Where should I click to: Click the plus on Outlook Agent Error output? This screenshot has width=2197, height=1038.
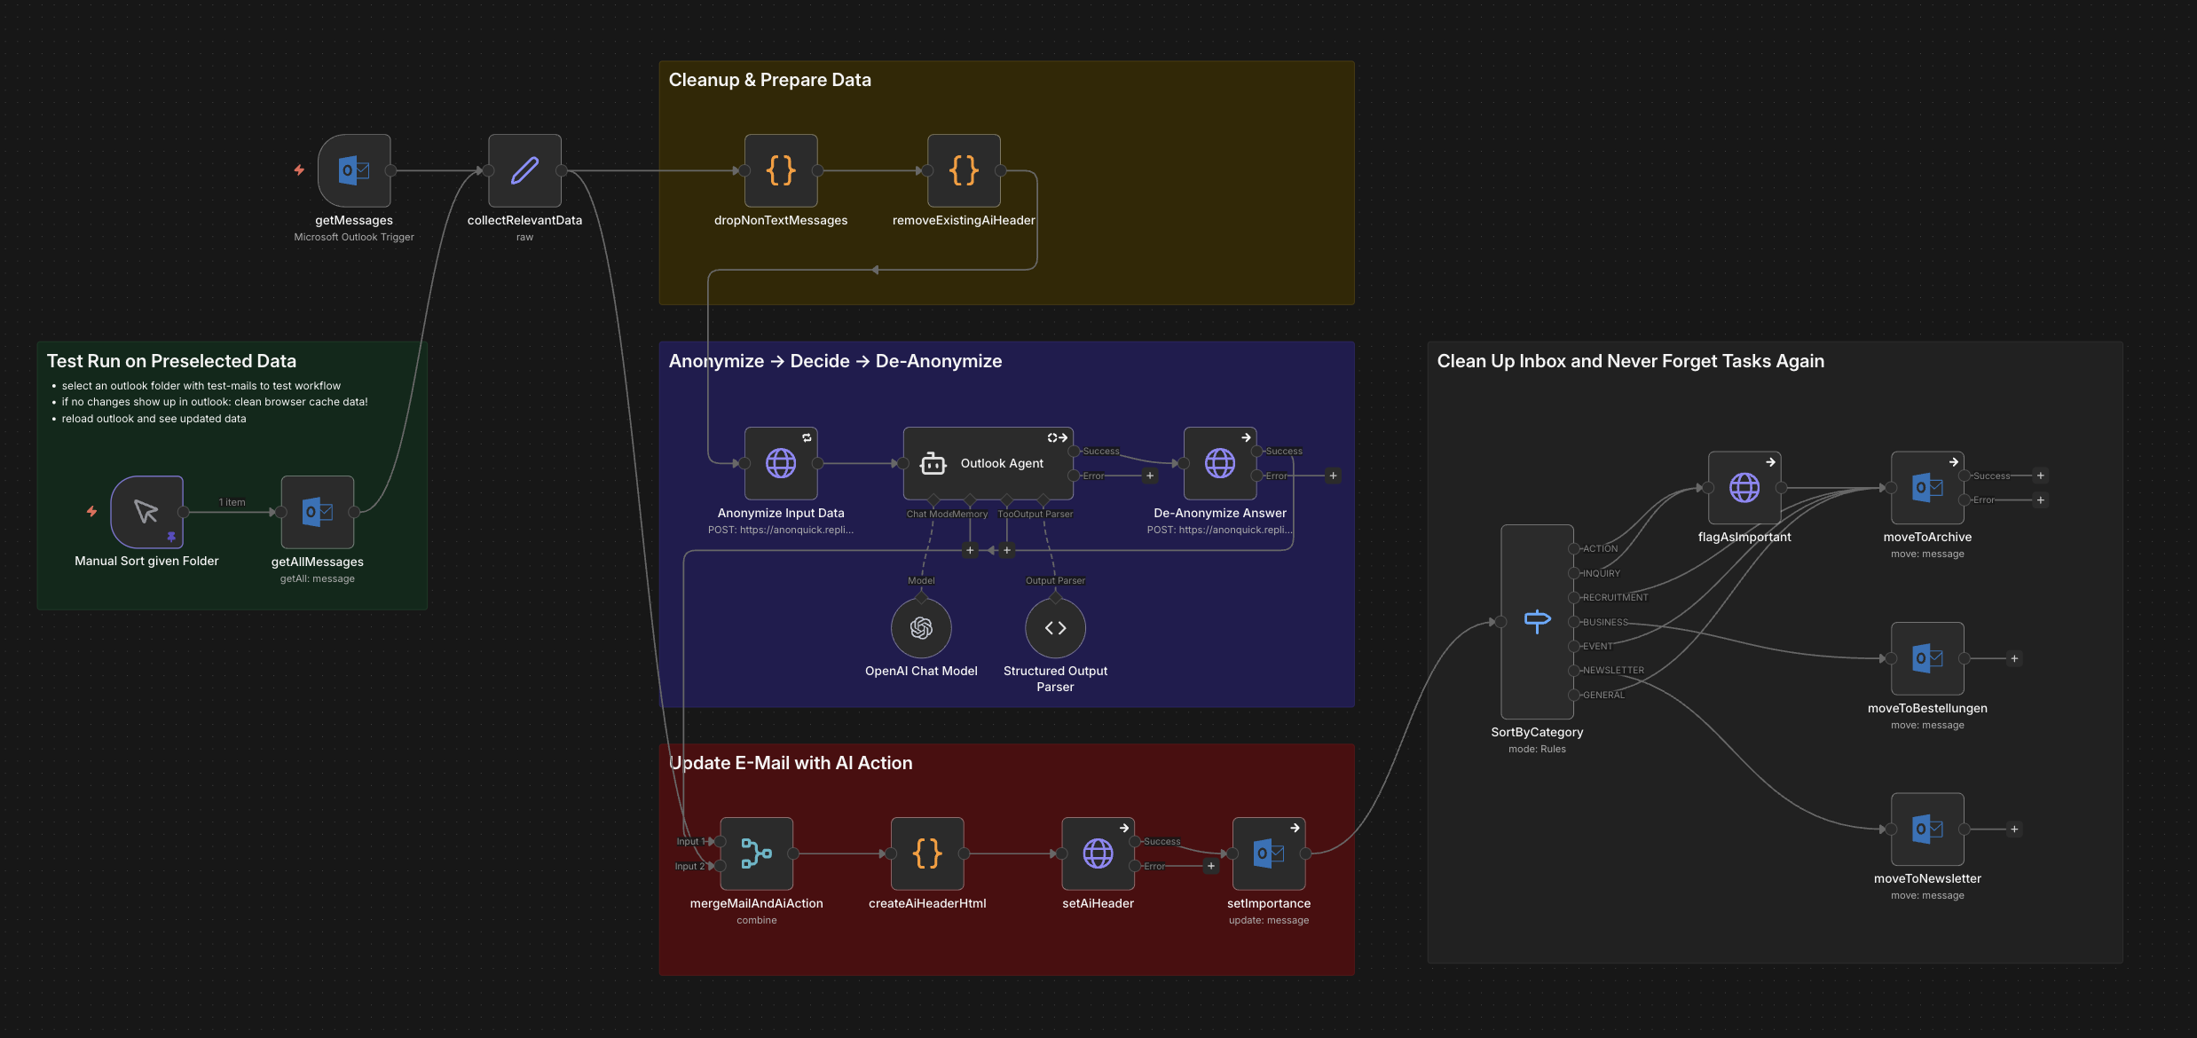point(1149,476)
